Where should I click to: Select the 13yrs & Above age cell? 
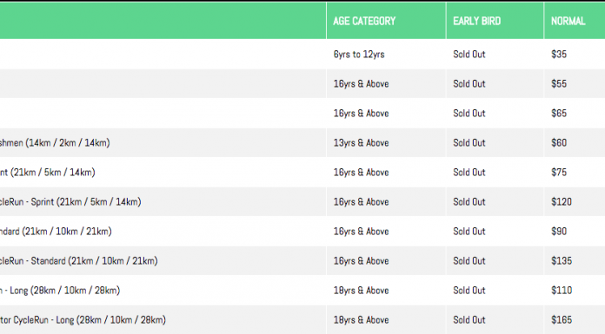coord(361,143)
